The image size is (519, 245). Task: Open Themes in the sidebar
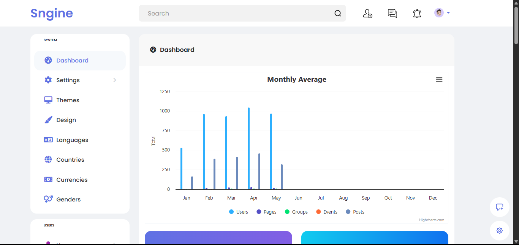coord(80,100)
